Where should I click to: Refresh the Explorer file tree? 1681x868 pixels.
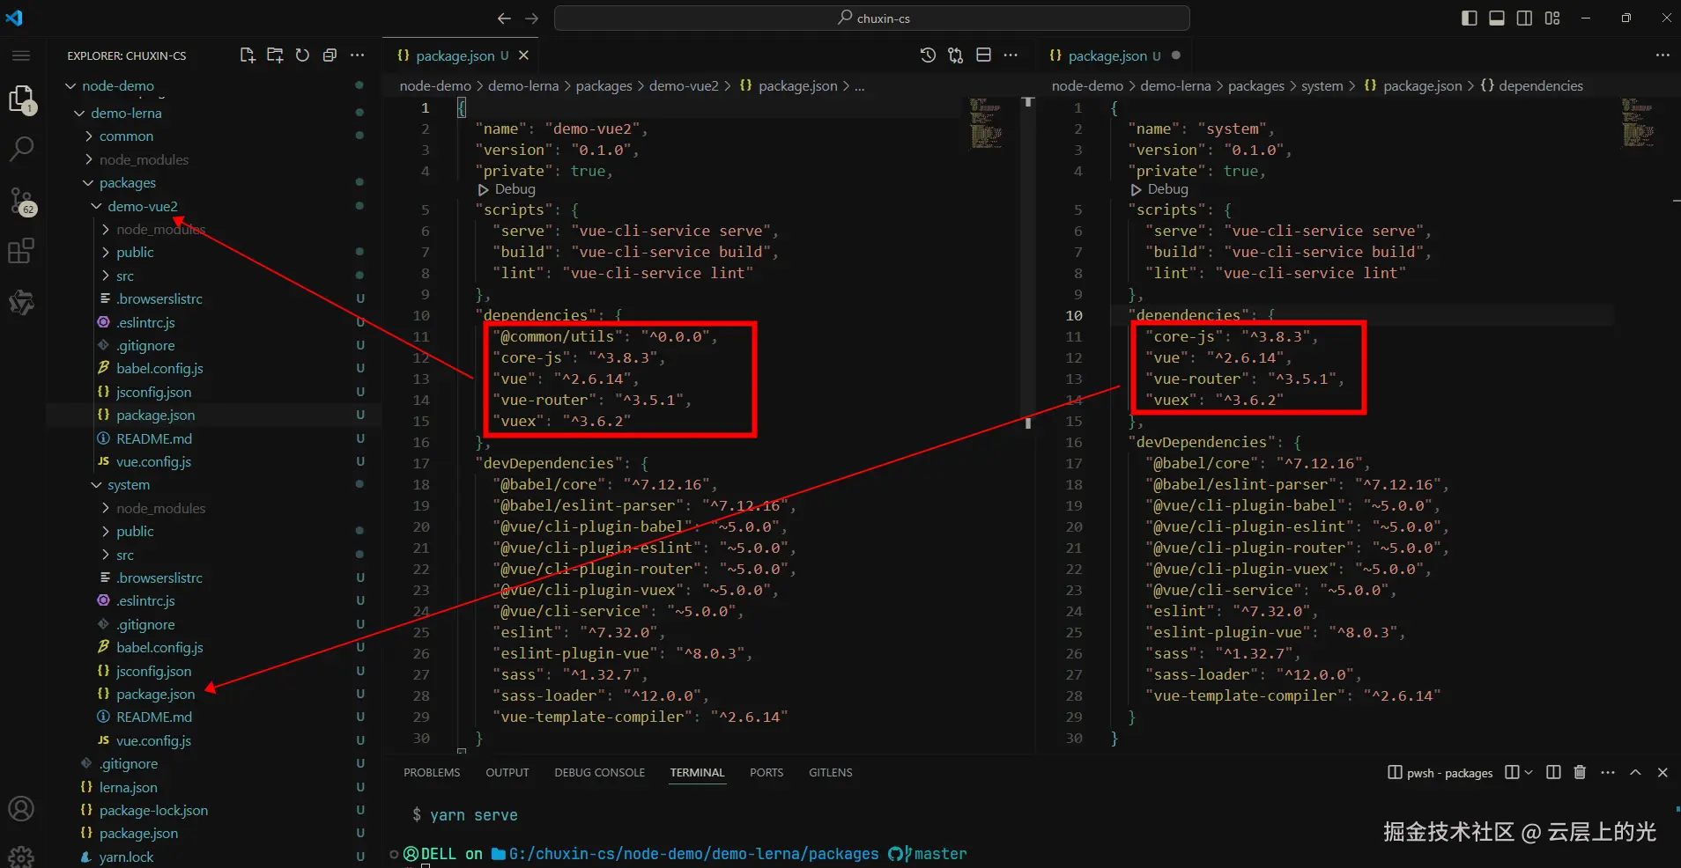click(302, 55)
